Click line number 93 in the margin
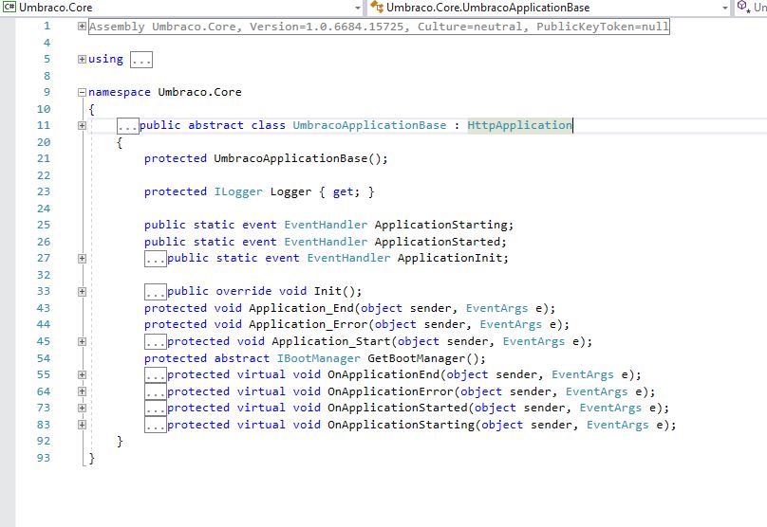This screenshot has height=527, width=767. 44,458
